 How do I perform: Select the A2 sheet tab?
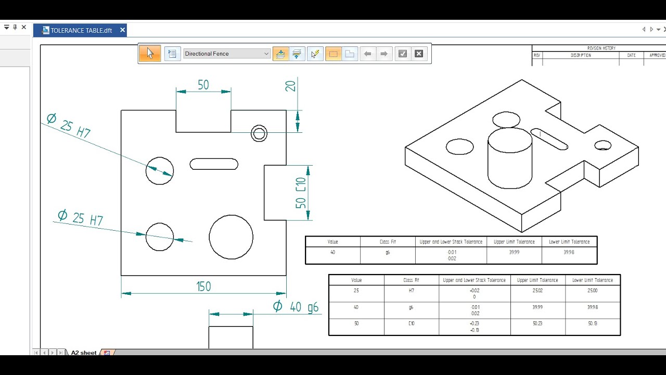coord(84,353)
